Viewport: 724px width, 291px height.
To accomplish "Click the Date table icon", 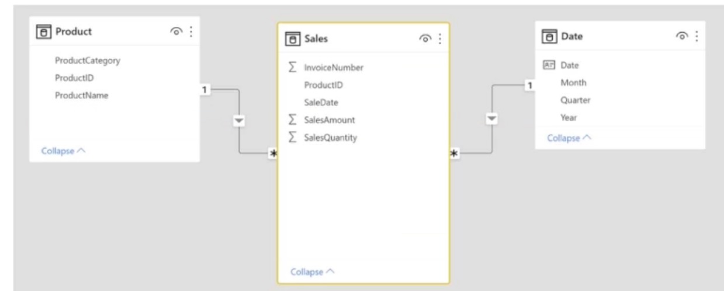I will [x=549, y=36].
